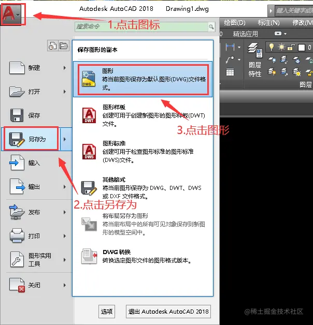This screenshot has width=313, height=325.
Task: Open 图层特性 layer properties manager
Action: pyautogui.click(x=255, y=60)
